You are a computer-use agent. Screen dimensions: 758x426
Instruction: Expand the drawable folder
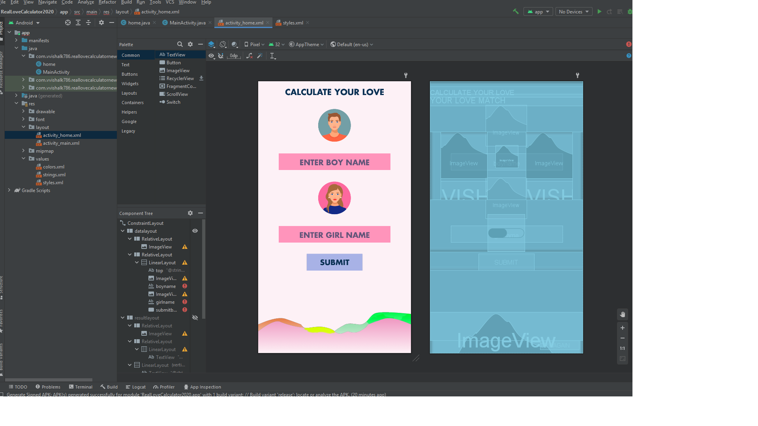pyautogui.click(x=23, y=111)
